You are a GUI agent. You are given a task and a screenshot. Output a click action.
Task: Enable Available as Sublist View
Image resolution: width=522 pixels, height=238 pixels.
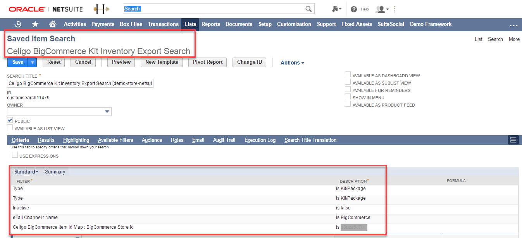[348, 82]
